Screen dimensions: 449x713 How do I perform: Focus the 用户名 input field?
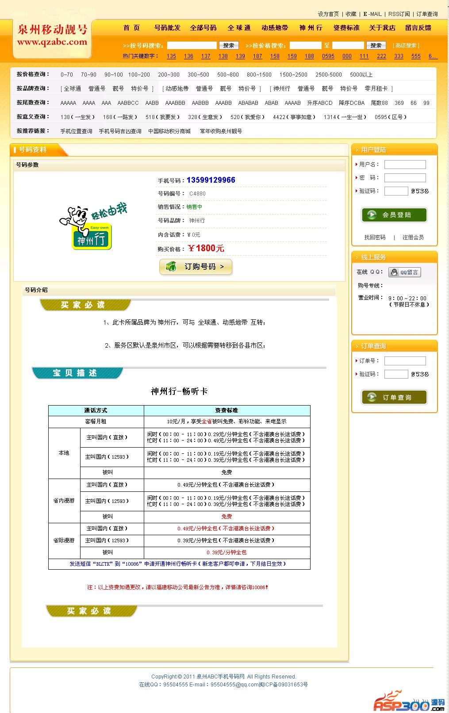[x=405, y=165]
